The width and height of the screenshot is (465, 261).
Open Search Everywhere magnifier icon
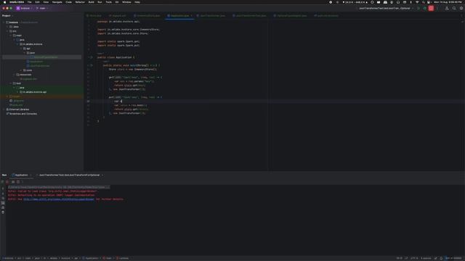click(454, 8)
